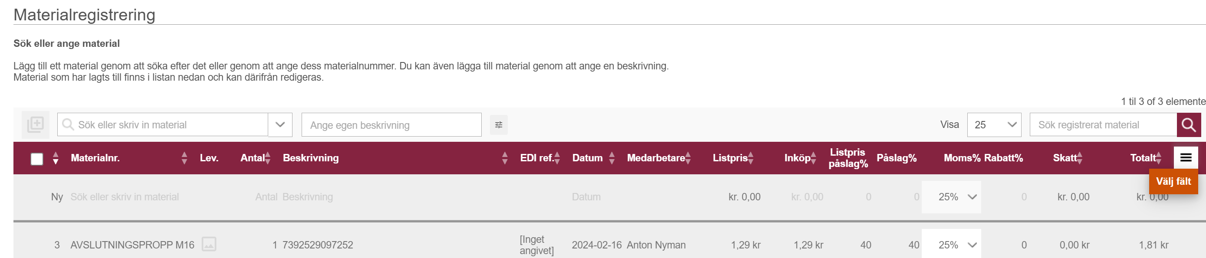Click image icon next to AVSLUTNINGSPROPP M16
The height and width of the screenshot is (258, 1206).
coord(209,245)
